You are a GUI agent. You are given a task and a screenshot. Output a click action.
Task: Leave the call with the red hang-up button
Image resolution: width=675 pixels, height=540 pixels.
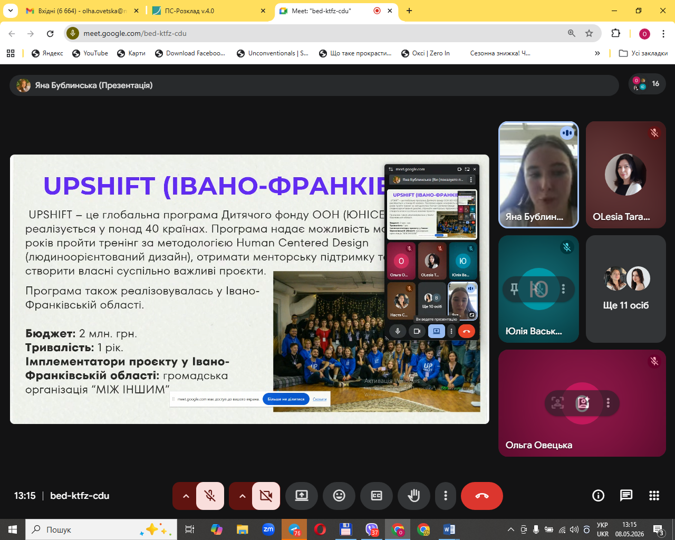coord(482,496)
